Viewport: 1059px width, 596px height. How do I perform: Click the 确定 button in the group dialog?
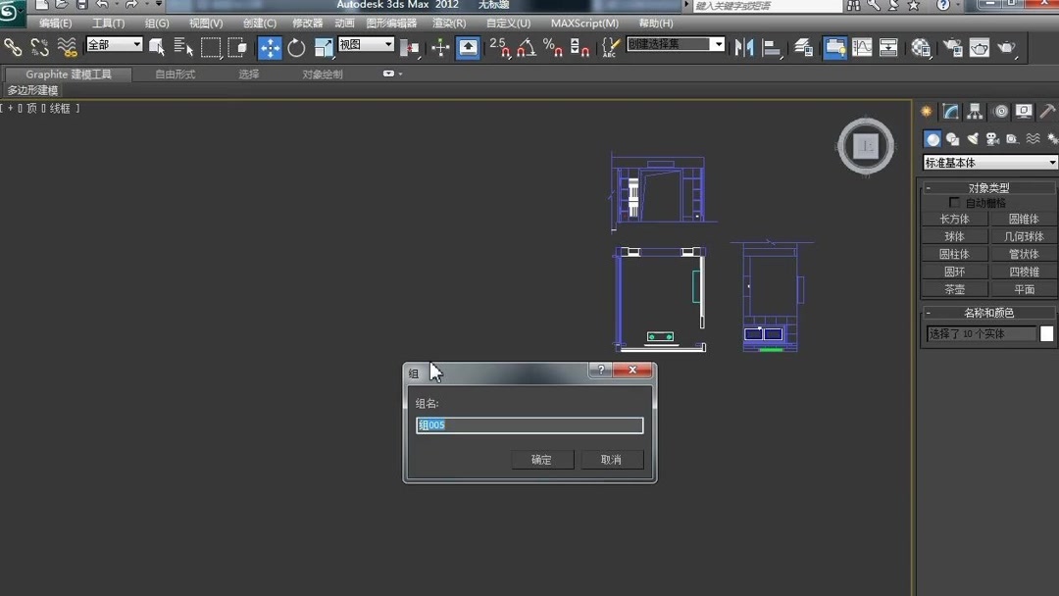pyautogui.click(x=542, y=459)
